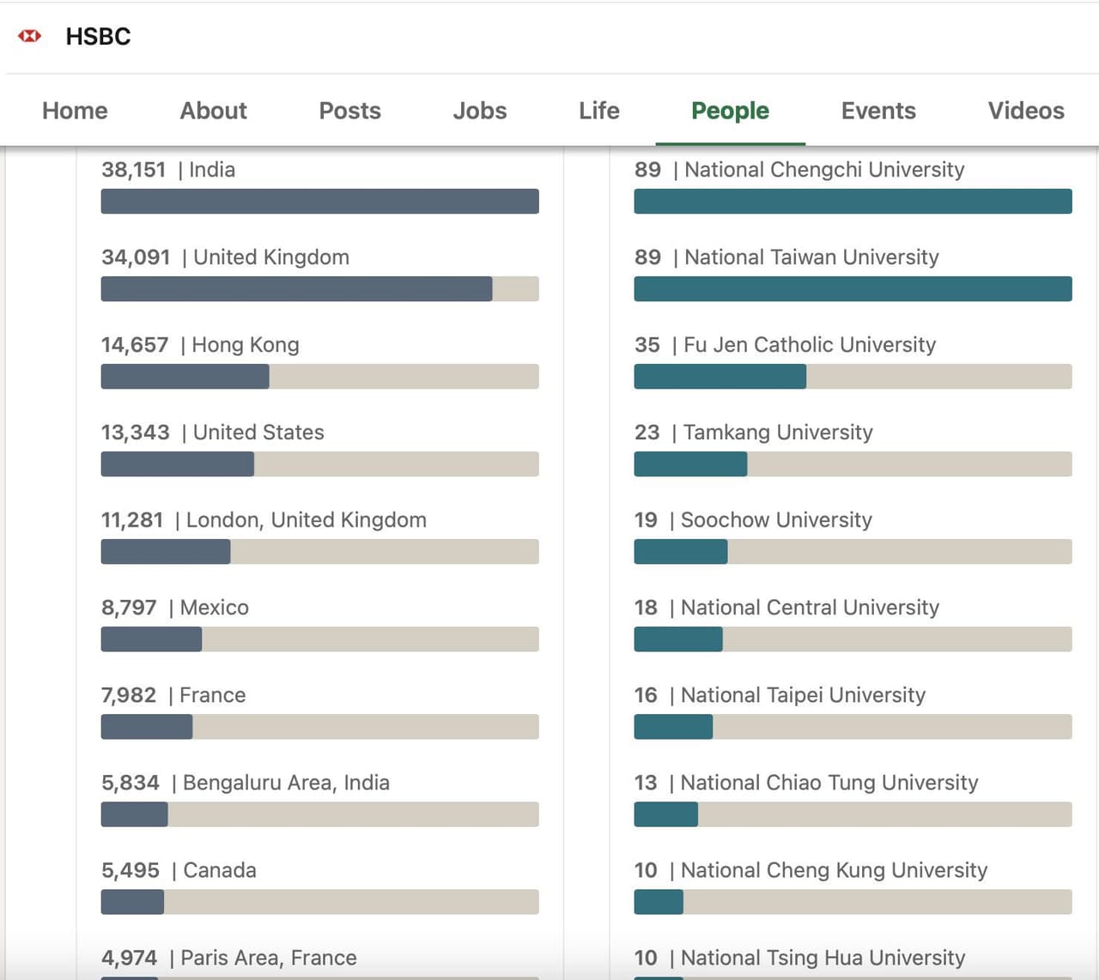Viewport: 1099px width, 980px height.
Task: Select the India location bar
Action: point(319,202)
